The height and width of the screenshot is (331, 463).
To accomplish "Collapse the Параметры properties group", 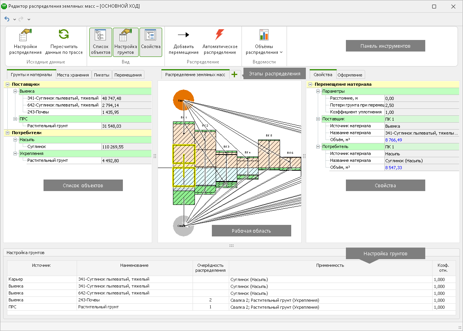I will point(318,91).
